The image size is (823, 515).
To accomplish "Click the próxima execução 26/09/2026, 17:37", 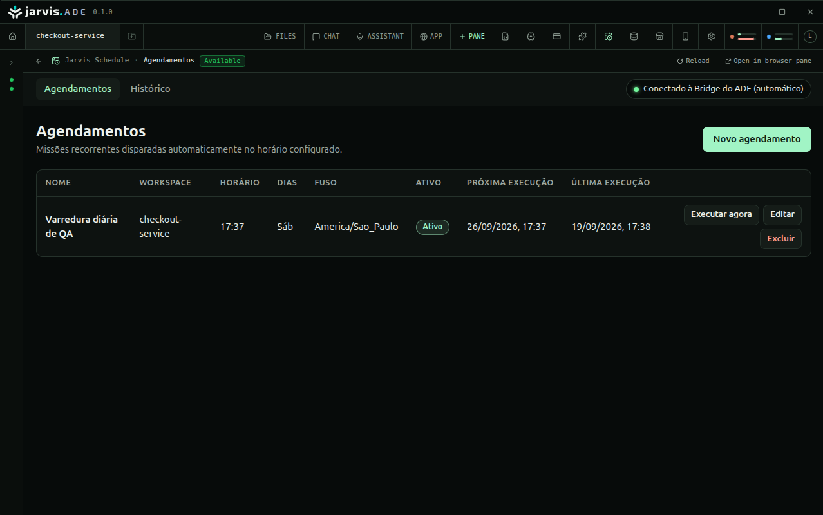I will click(506, 227).
